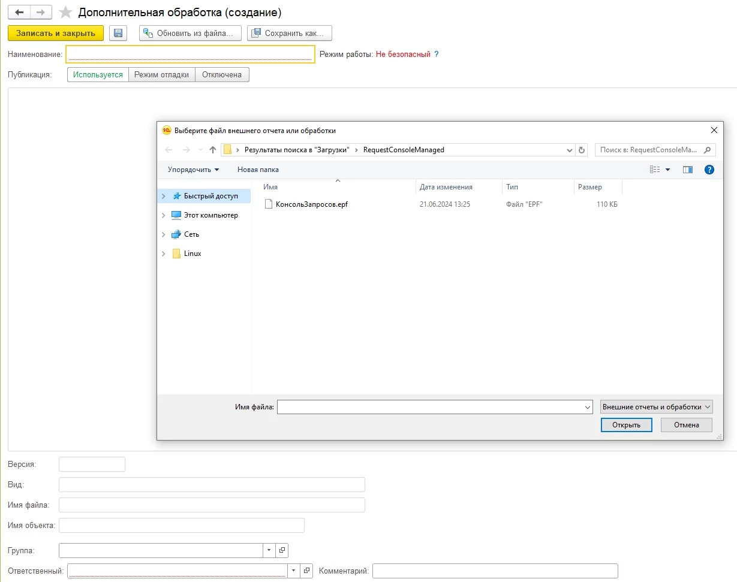Screen dimensions: 737x582
Task: Expand the Linux tree node
Action: click(163, 254)
